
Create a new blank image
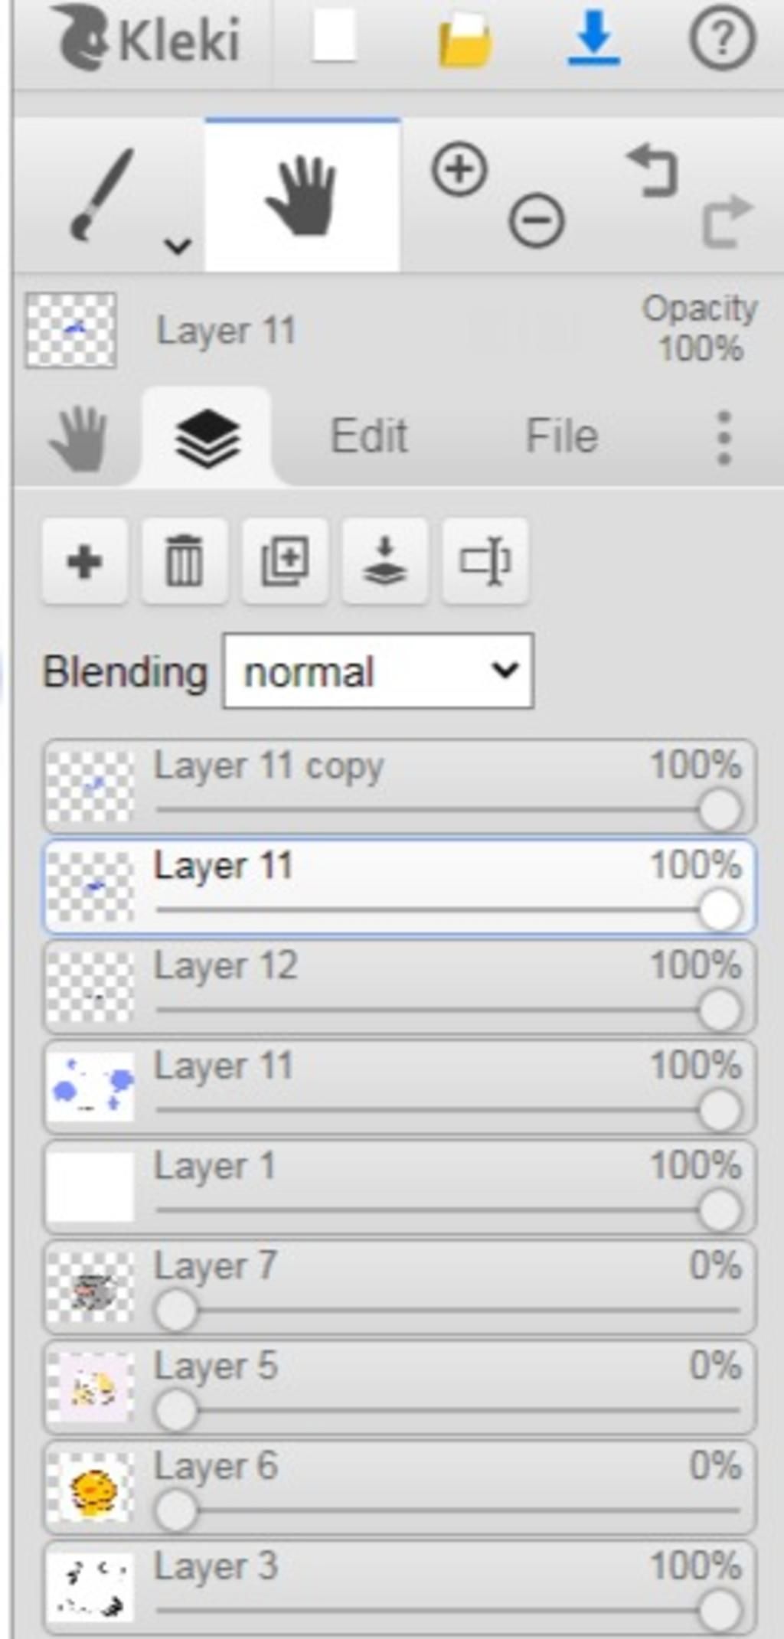click(335, 37)
